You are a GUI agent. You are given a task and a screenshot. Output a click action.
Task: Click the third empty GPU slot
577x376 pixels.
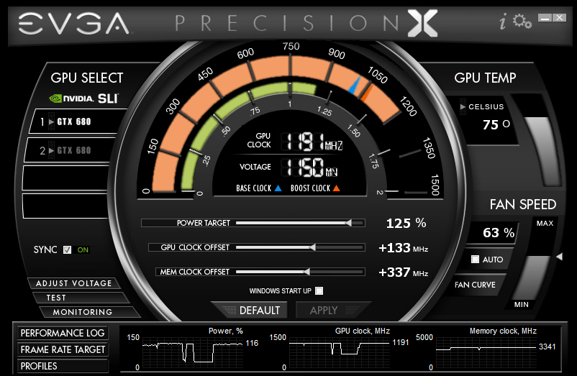pos(65,178)
